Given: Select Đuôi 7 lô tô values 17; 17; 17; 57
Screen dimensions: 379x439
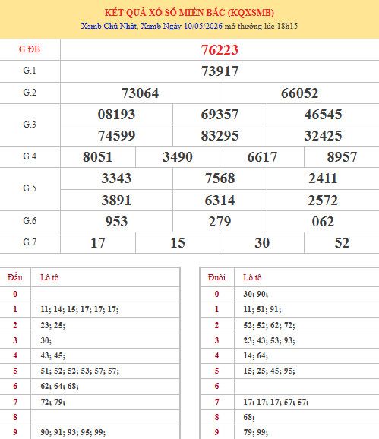Looking at the screenshot, I should click(276, 402).
